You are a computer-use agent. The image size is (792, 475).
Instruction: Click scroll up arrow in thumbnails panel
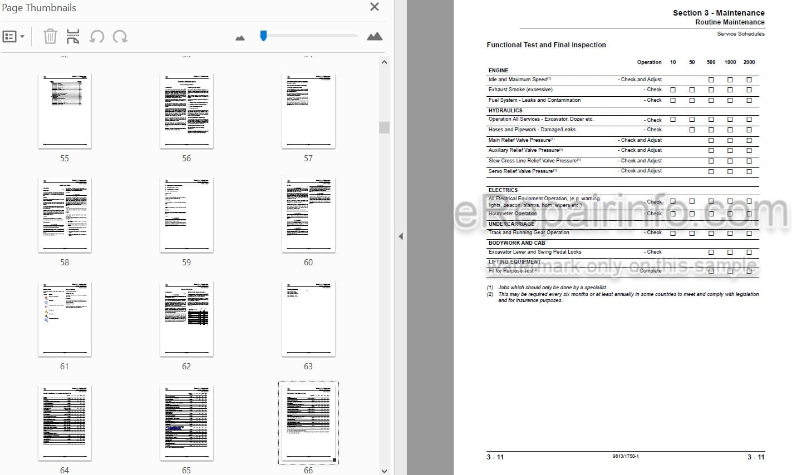(384, 62)
